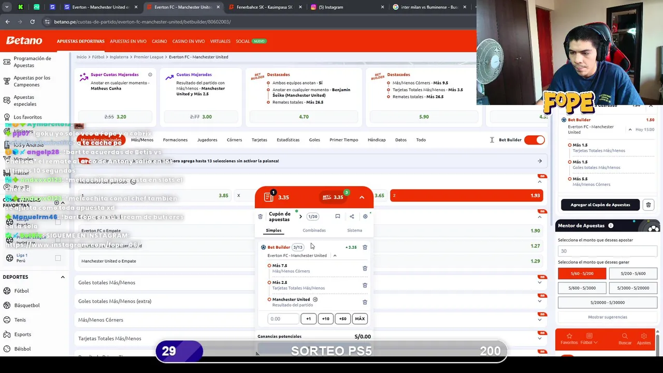Click the info icon next to Mentor de Apuestas
663x373 pixels.
(611, 225)
